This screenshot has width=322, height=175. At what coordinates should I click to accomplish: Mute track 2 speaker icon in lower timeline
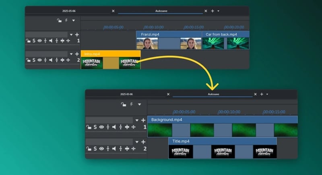[x=114, y=149]
